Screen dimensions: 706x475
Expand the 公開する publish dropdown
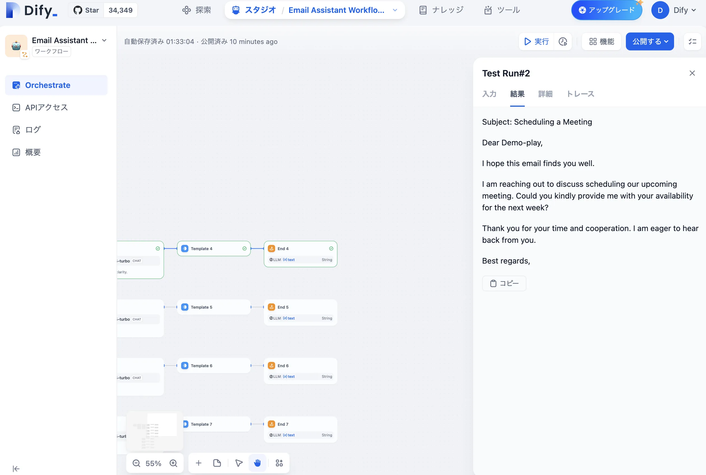click(650, 41)
